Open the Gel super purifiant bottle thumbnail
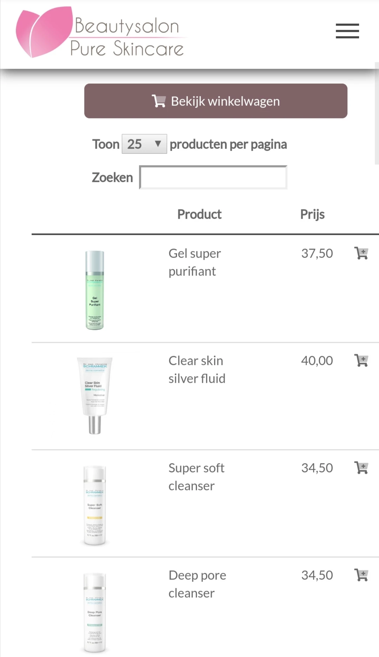Viewport: 379px width, 657px height. [x=95, y=290]
